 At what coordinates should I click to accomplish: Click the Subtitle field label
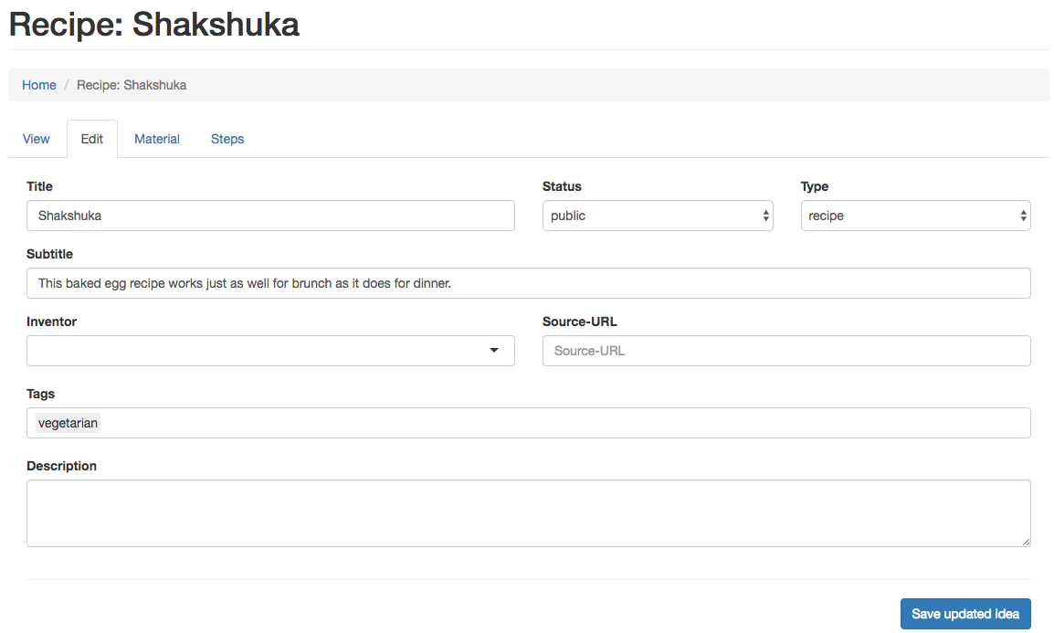pyautogui.click(x=49, y=254)
